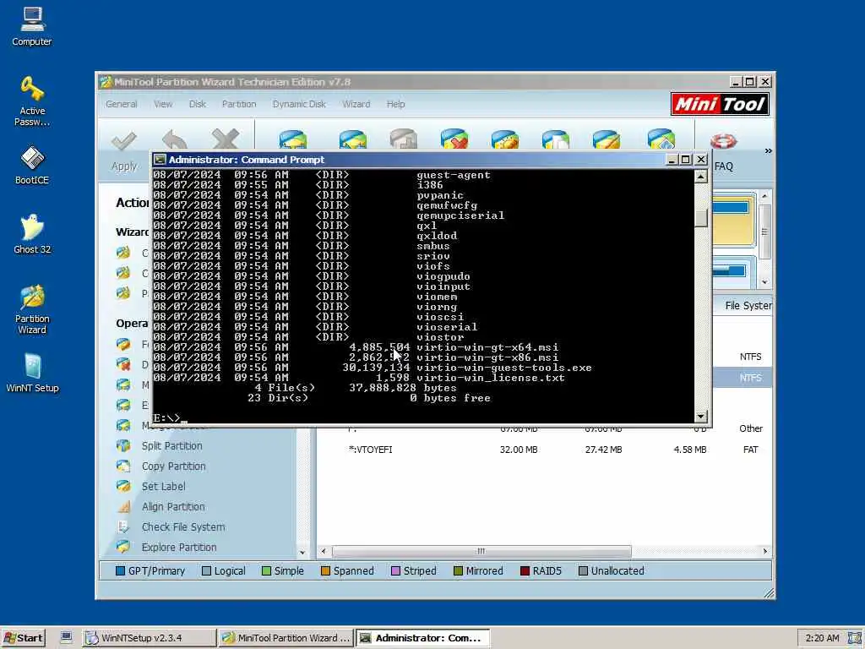Viewport: 865px width, 649px height.
Task: Click the grey partition icon in MiniTool toolbar
Action: (x=403, y=139)
